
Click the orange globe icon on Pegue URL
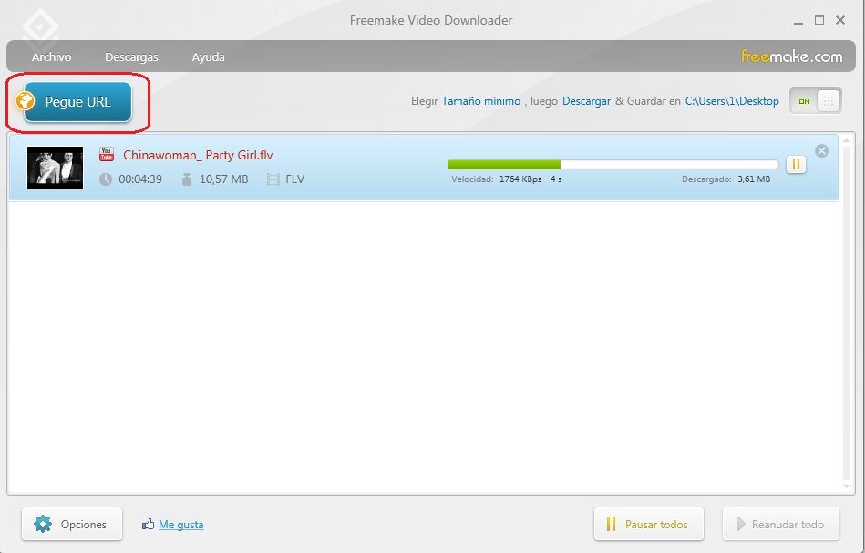pyautogui.click(x=26, y=101)
